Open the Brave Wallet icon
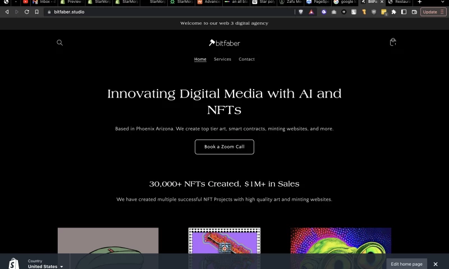The width and height of the screenshot is (449, 269). (x=414, y=12)
